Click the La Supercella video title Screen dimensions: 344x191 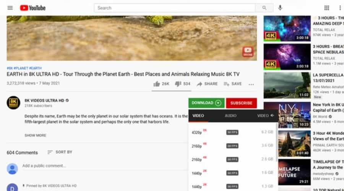[328, 78]
